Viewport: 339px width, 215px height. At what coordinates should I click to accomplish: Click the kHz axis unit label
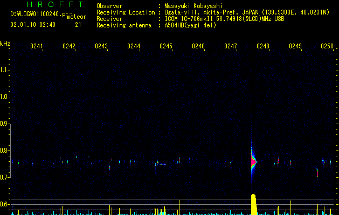click(5, 44)
